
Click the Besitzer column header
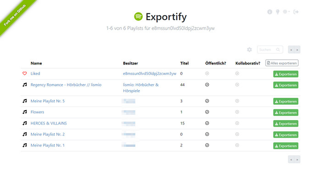pos(130,63)
